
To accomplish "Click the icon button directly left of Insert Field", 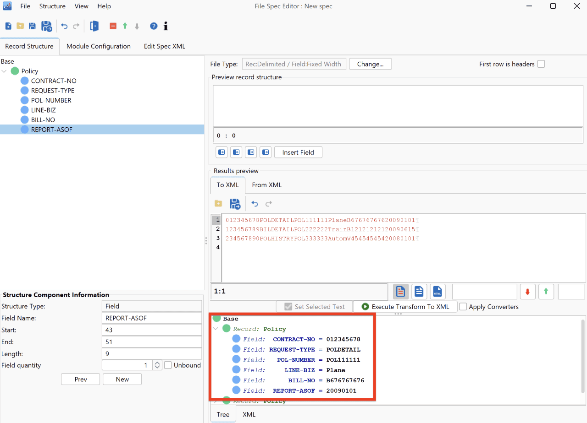I will [x=266, y=152].
